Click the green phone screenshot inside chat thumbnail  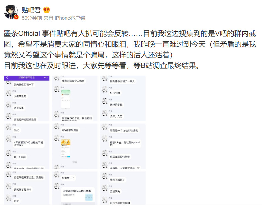(x=66, y=99)
